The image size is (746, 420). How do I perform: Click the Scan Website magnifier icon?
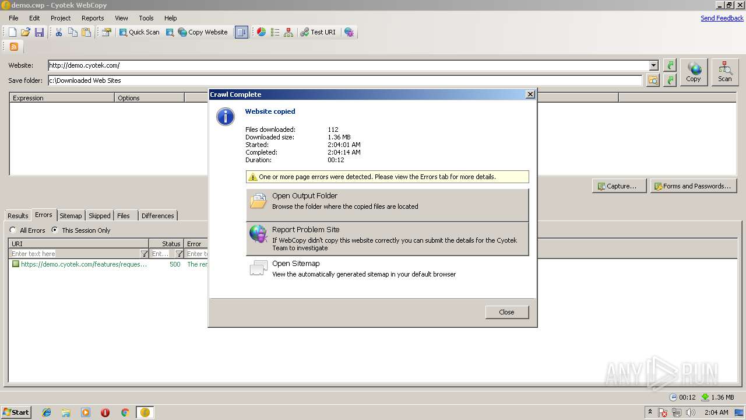click(170, 32)
